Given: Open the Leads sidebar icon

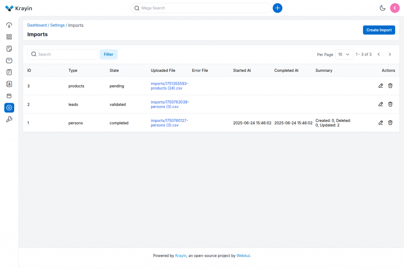Looking at the screenshot, I should pos(9,37).
